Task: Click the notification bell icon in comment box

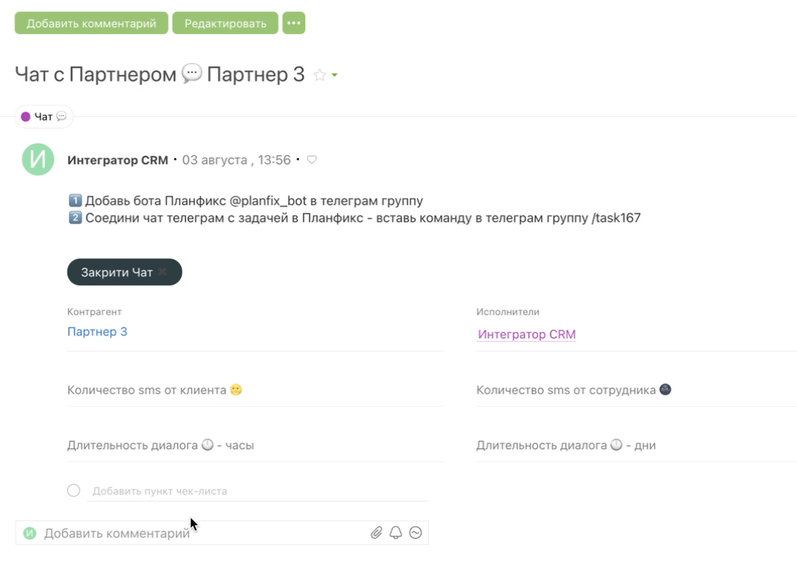Action: click(396, 533)
